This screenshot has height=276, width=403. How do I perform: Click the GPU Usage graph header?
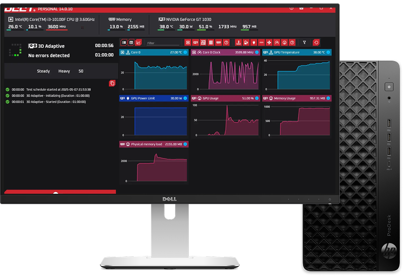tap(225, 98)
